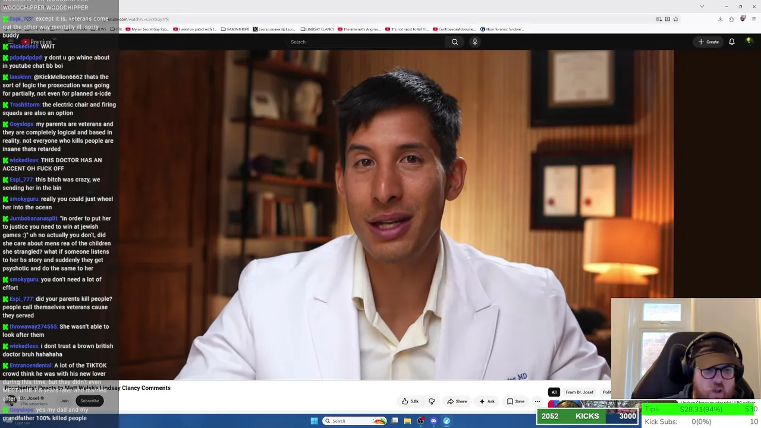Image resolution: width=761 pixels, height=428 pixels.
Task: Click chat username TrashStorm
Action: coord(24,105)
